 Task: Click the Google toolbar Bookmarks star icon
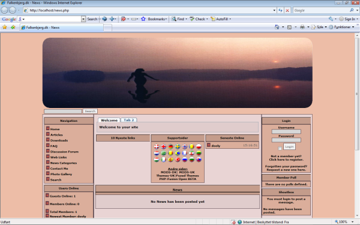click(143, 19)
